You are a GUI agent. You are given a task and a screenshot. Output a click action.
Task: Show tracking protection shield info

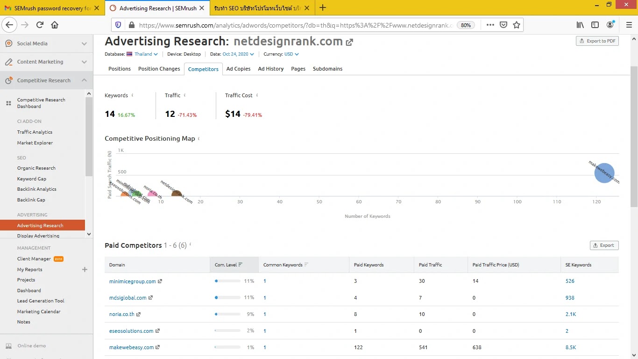tap(118, 25)
